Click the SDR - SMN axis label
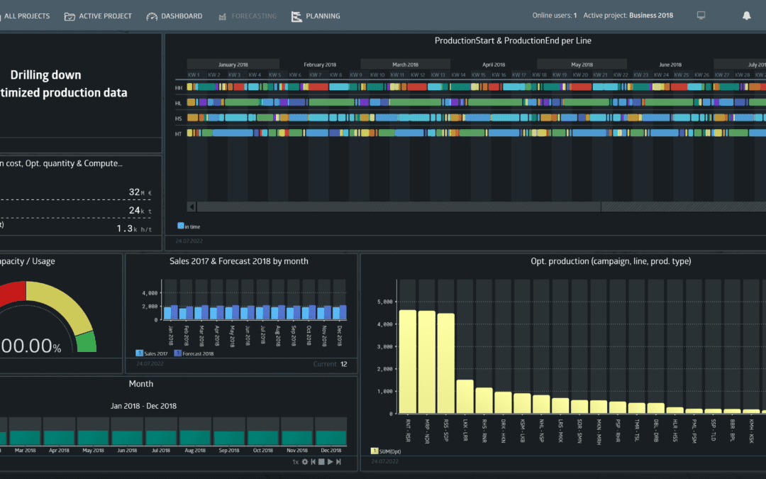766x479 pixels. pyautogui.click(x=579, y=431)
